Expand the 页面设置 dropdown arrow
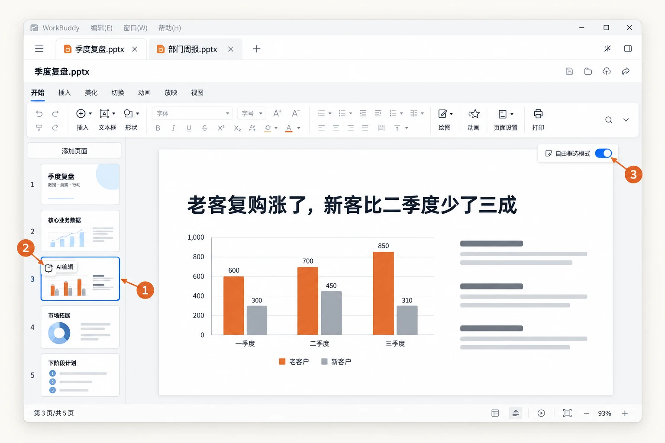 [x=512, y=114]
